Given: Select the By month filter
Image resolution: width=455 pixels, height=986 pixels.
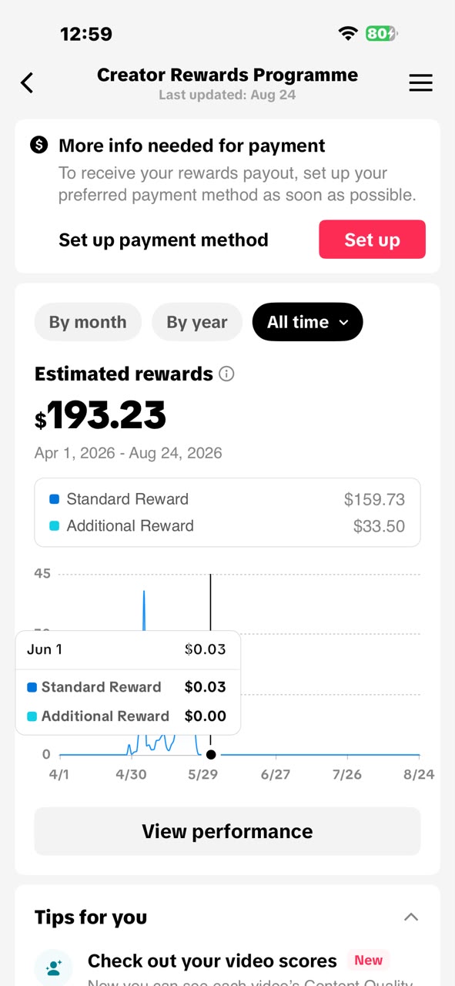Looking at the screenshot, I should pos(88,322).
